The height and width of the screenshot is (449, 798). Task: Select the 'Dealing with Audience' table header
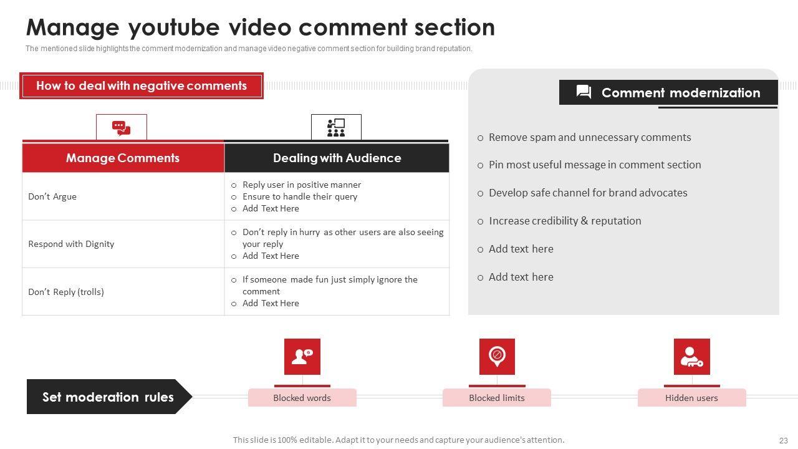point(337,158)
